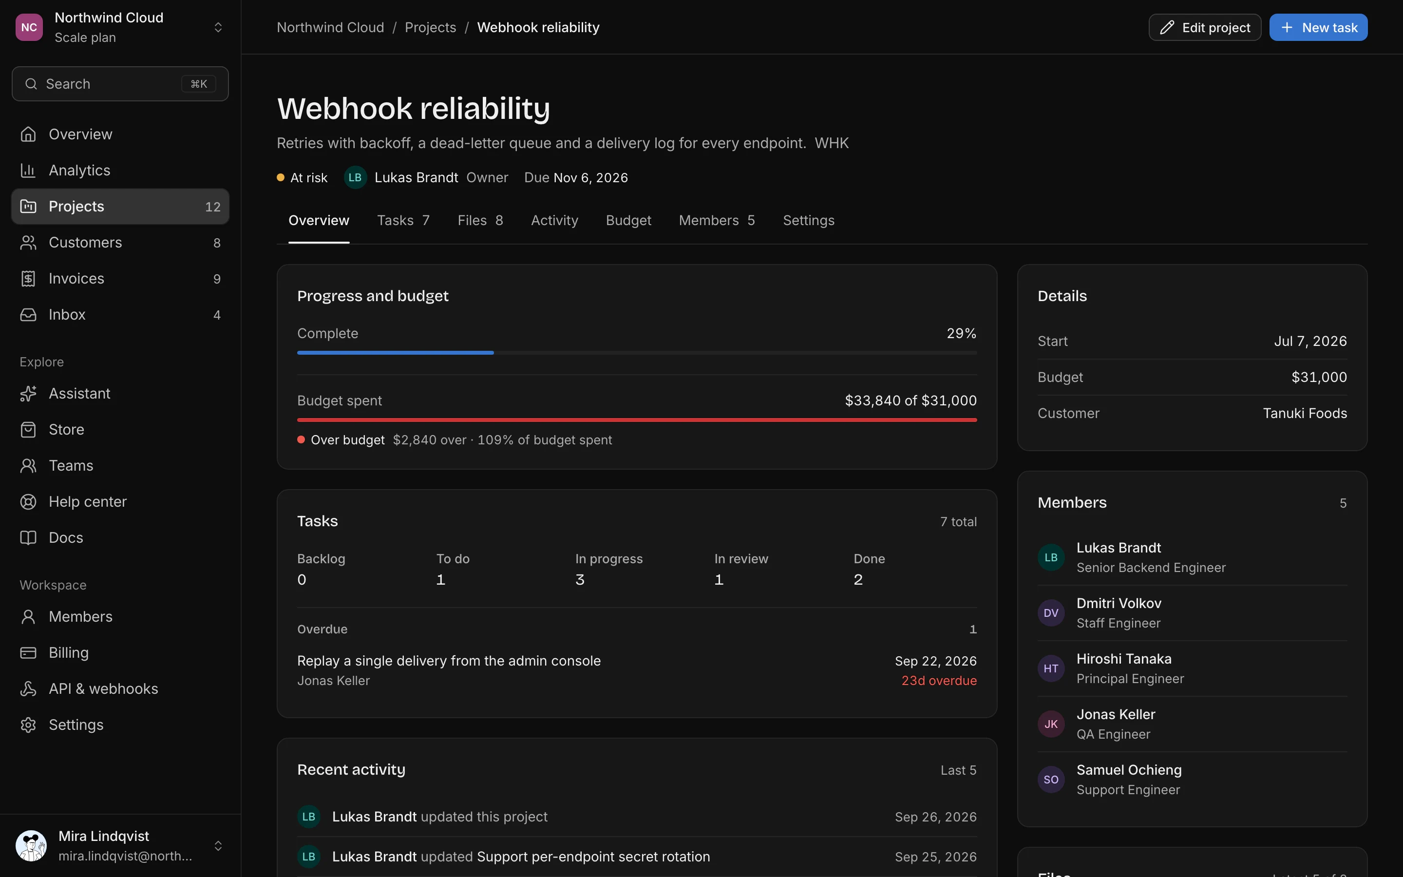Viewport: 1403px width, 877px height.
Task: Focus the Search field
Action: (x=120, y=84)
